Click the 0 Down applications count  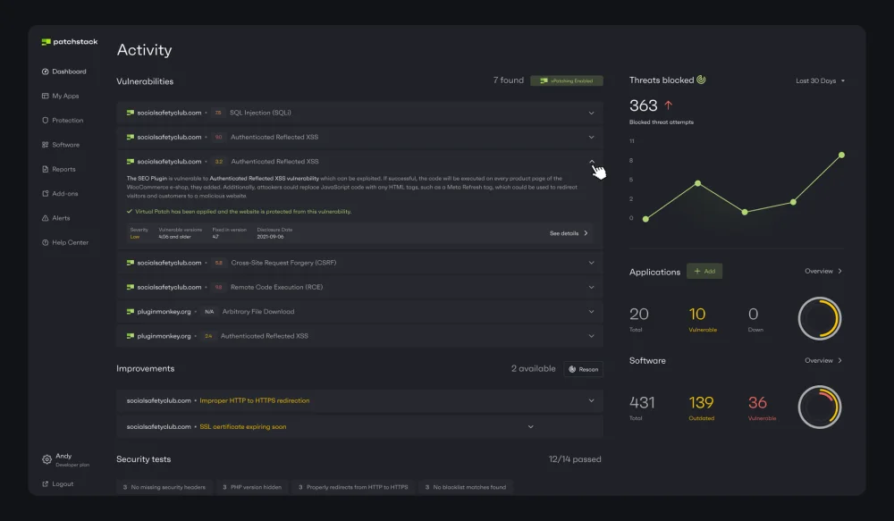[x=753, y=314]
